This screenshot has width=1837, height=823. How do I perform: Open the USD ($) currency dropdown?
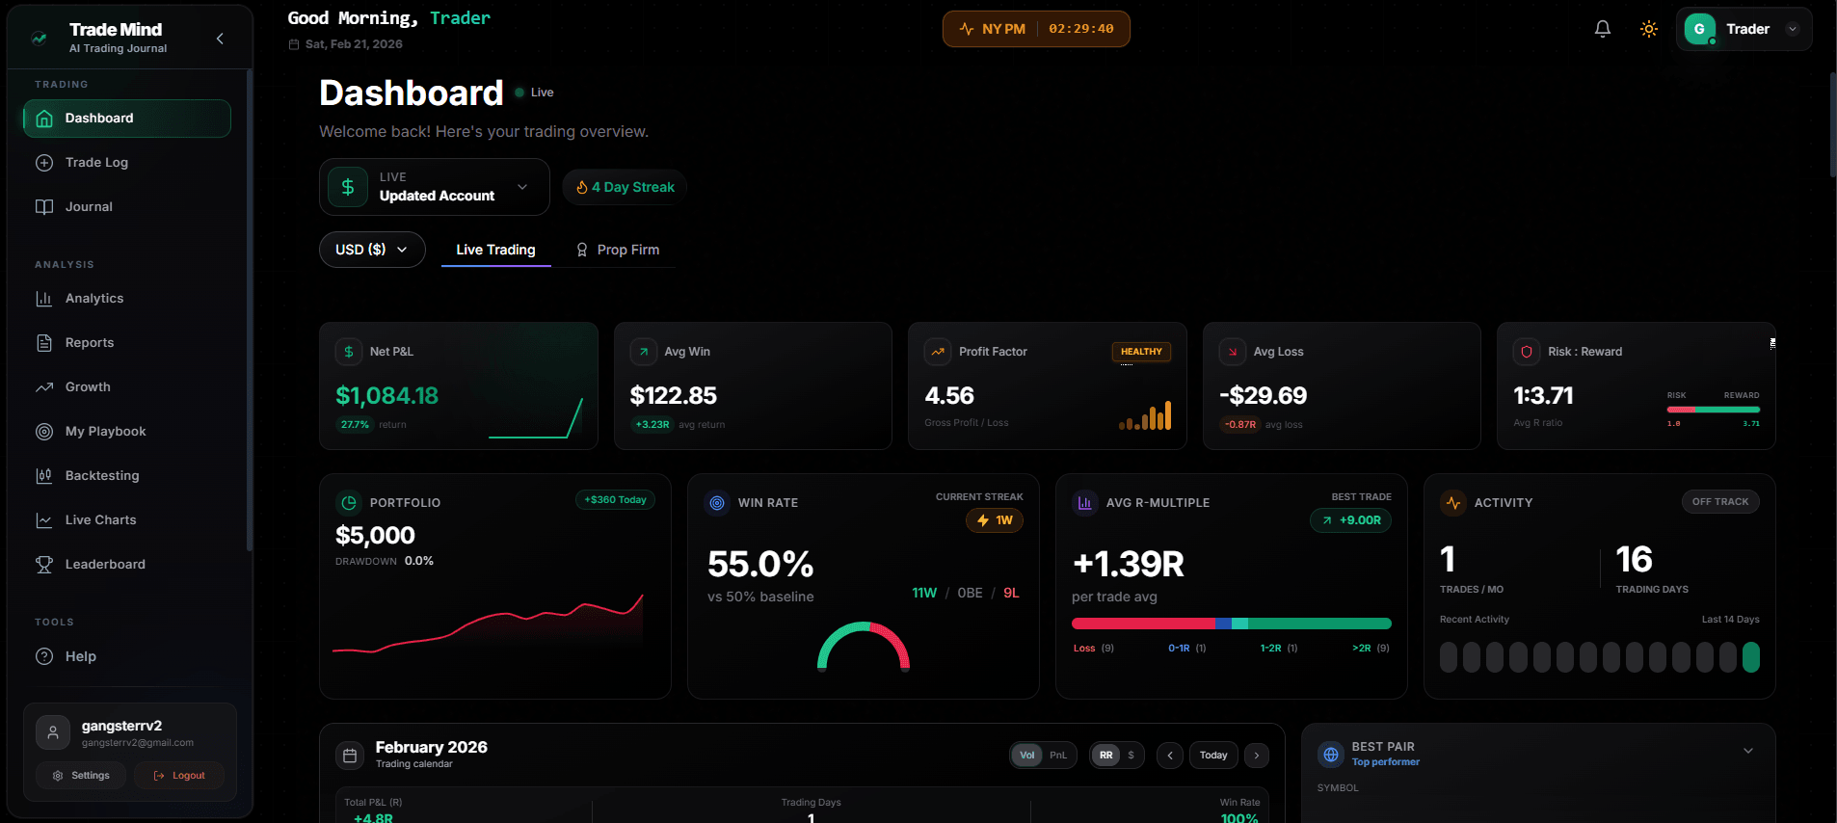pos(371,250)
